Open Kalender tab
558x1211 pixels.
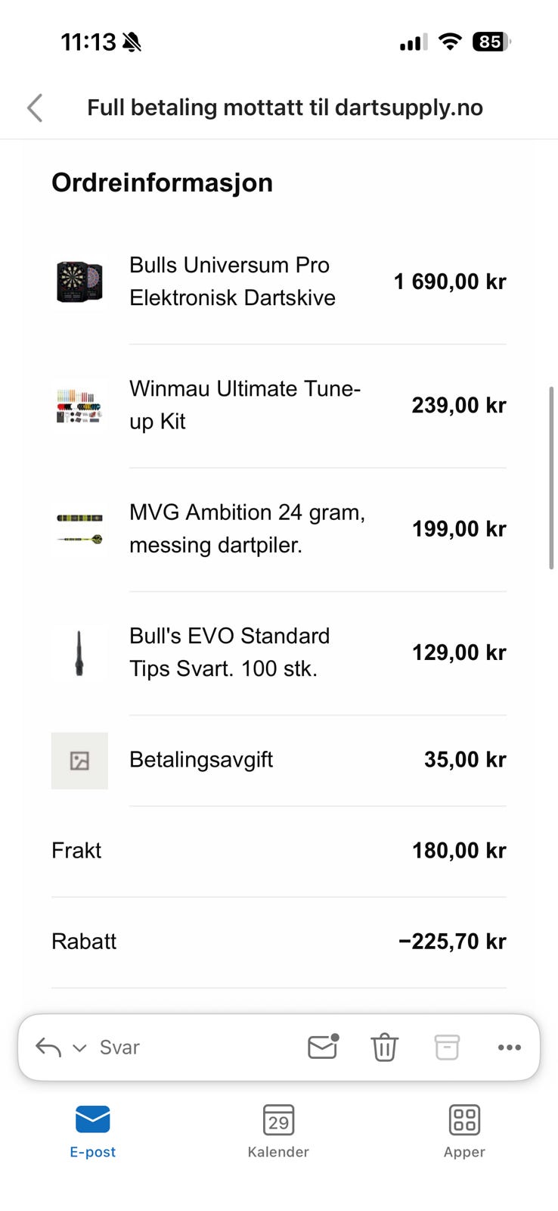coord(278,1131)
